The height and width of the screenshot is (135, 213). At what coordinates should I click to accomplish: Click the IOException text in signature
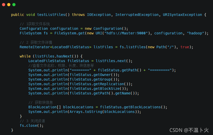[x=99, y=15]
